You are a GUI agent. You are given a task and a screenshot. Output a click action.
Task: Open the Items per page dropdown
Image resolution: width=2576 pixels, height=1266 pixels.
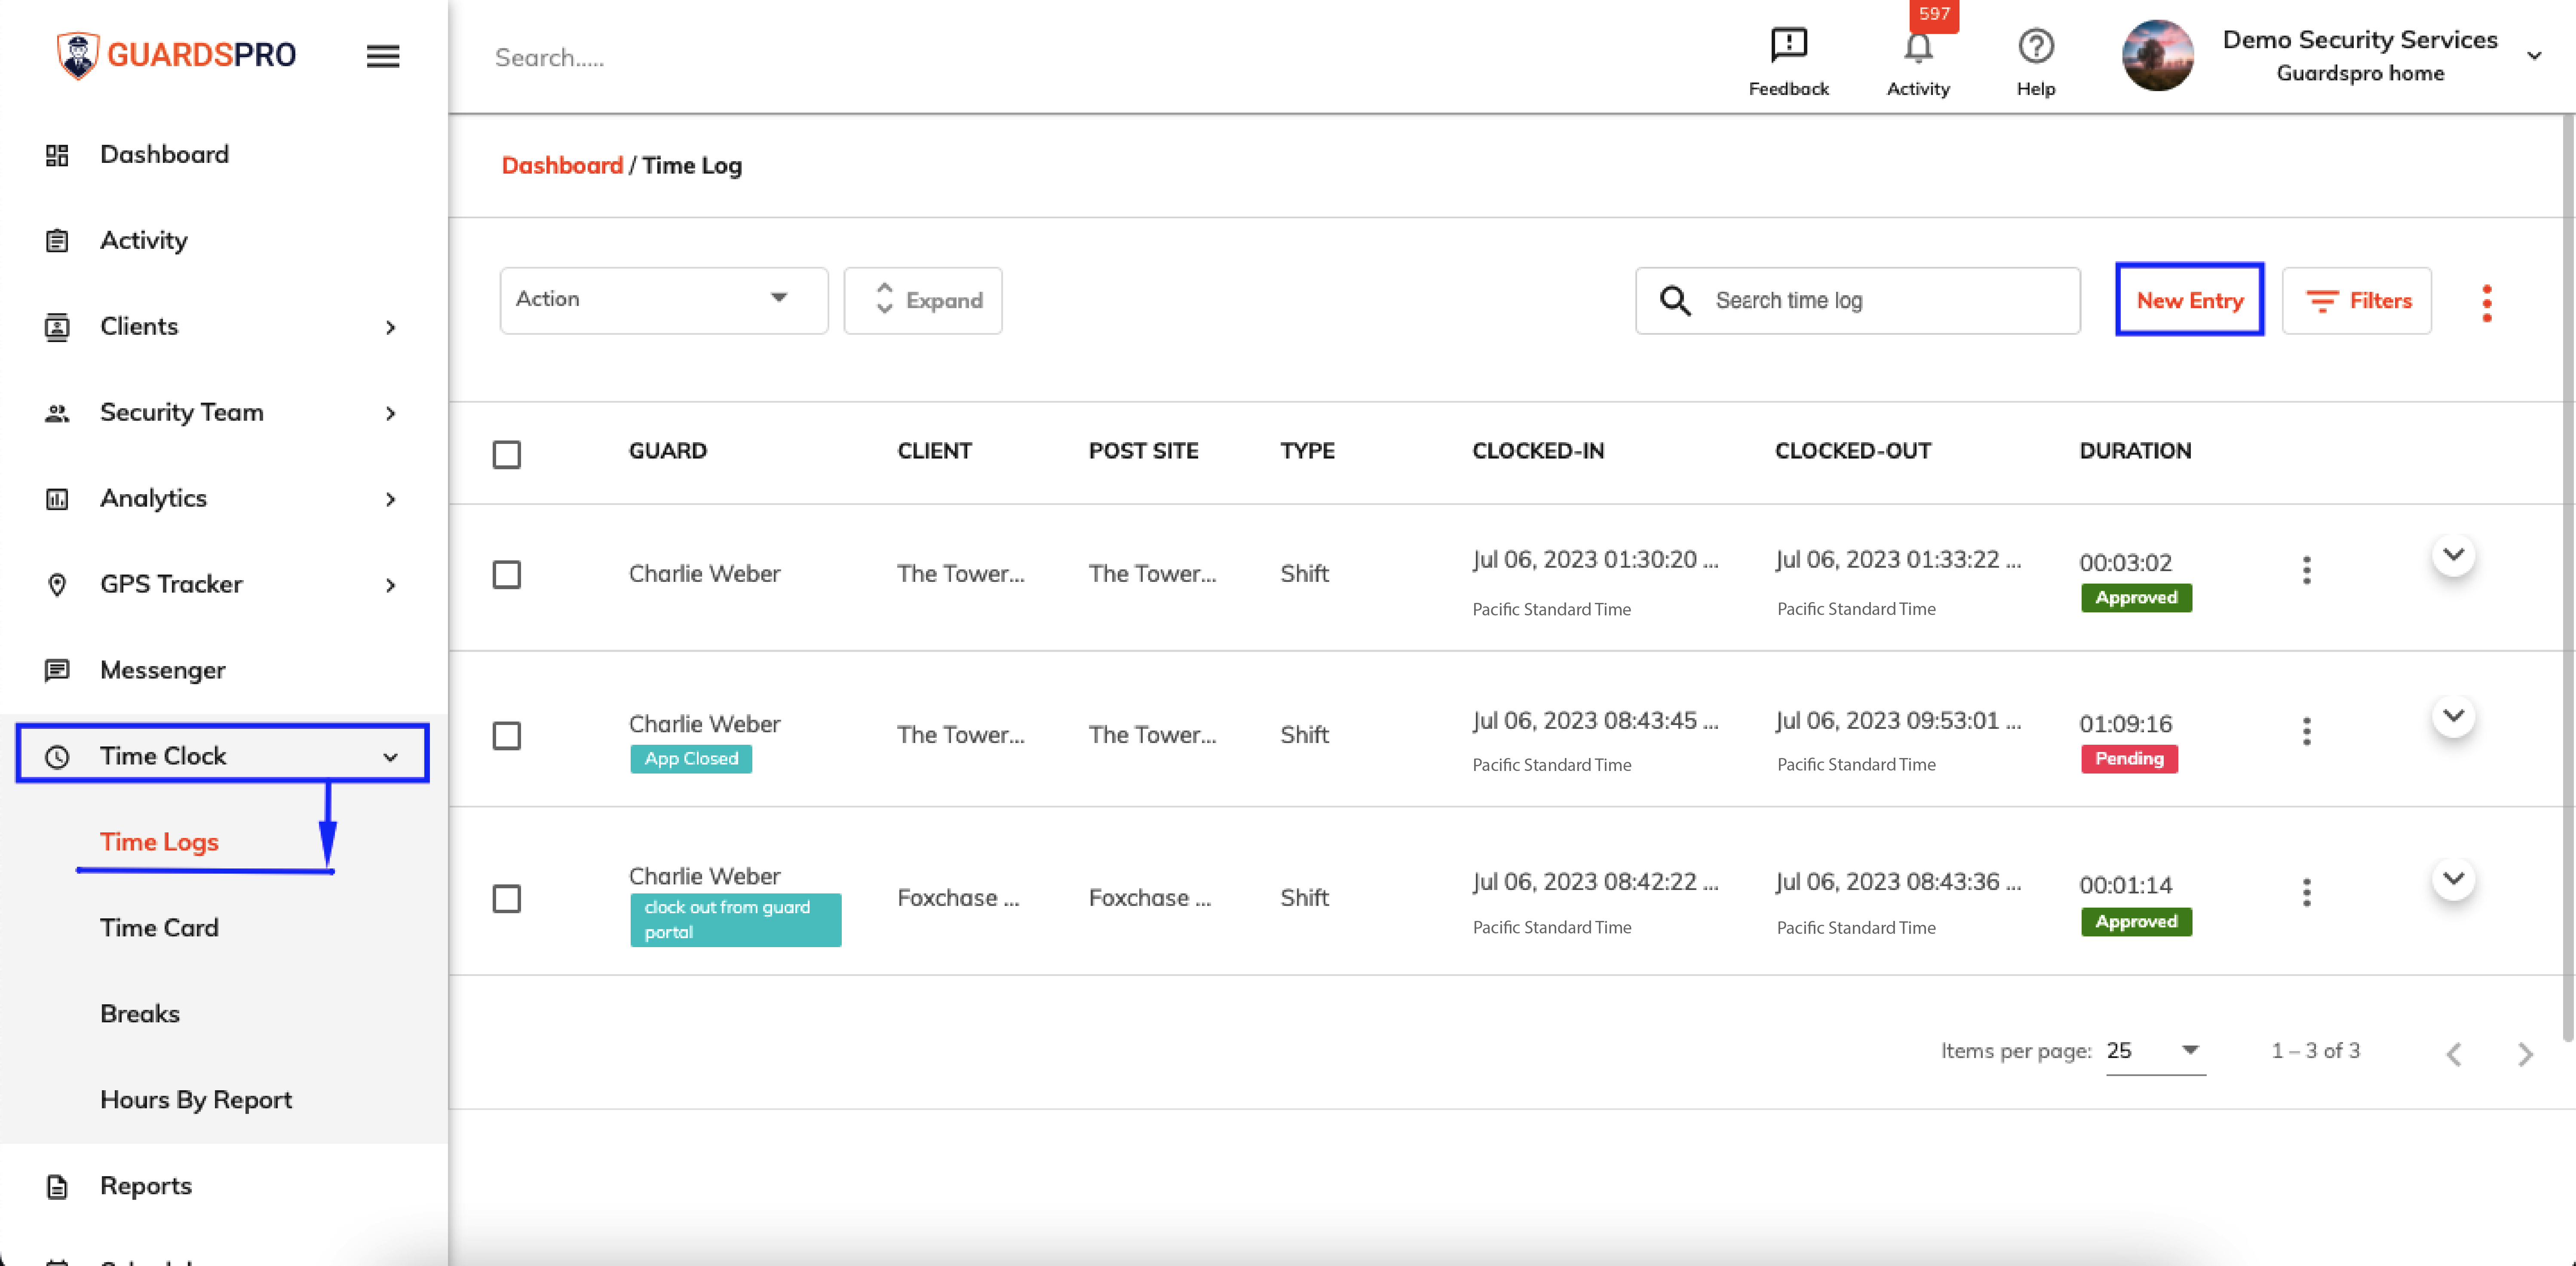tap(2155, 1050)
